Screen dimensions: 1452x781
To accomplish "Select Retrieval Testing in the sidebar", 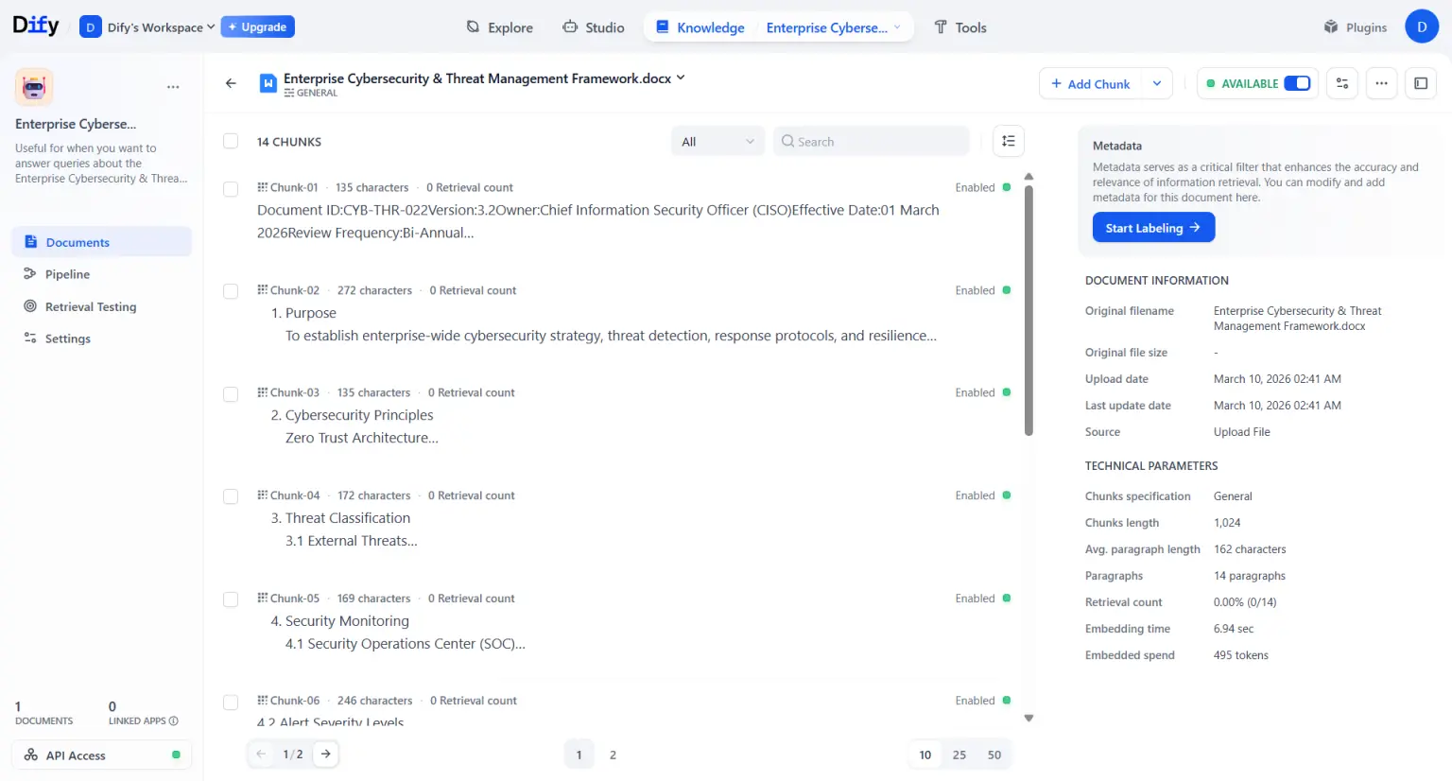I will (x=101, y=306).
